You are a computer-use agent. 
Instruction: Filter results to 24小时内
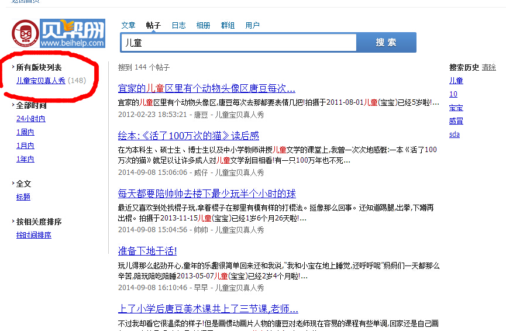click(x=30, y=119)
